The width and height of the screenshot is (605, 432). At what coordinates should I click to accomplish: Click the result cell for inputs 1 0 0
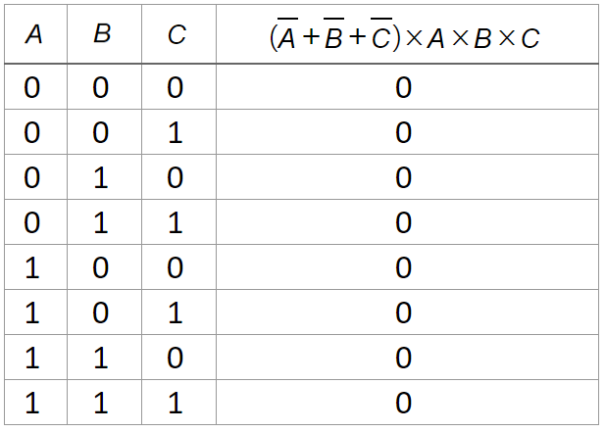point(403,268)
